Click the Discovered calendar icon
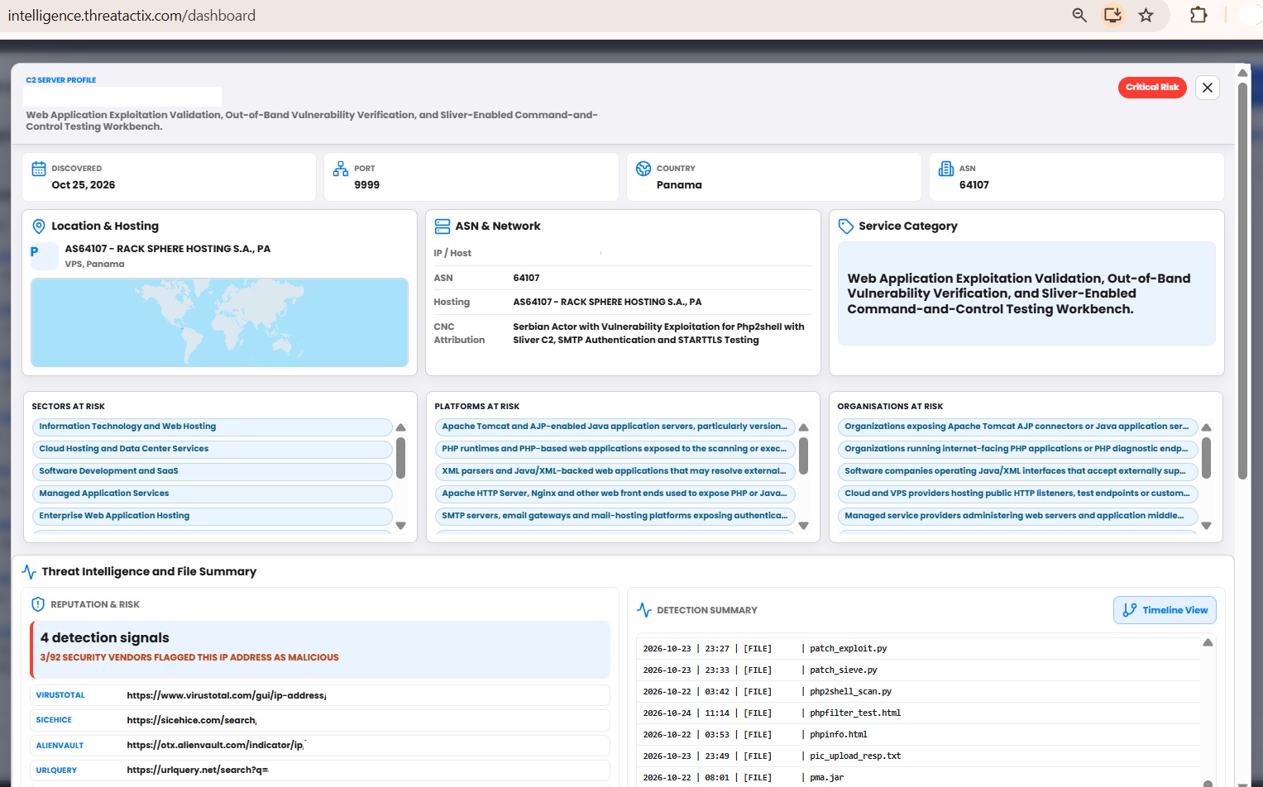Screen dimensions: 1263x787 [x=38, y=169]
